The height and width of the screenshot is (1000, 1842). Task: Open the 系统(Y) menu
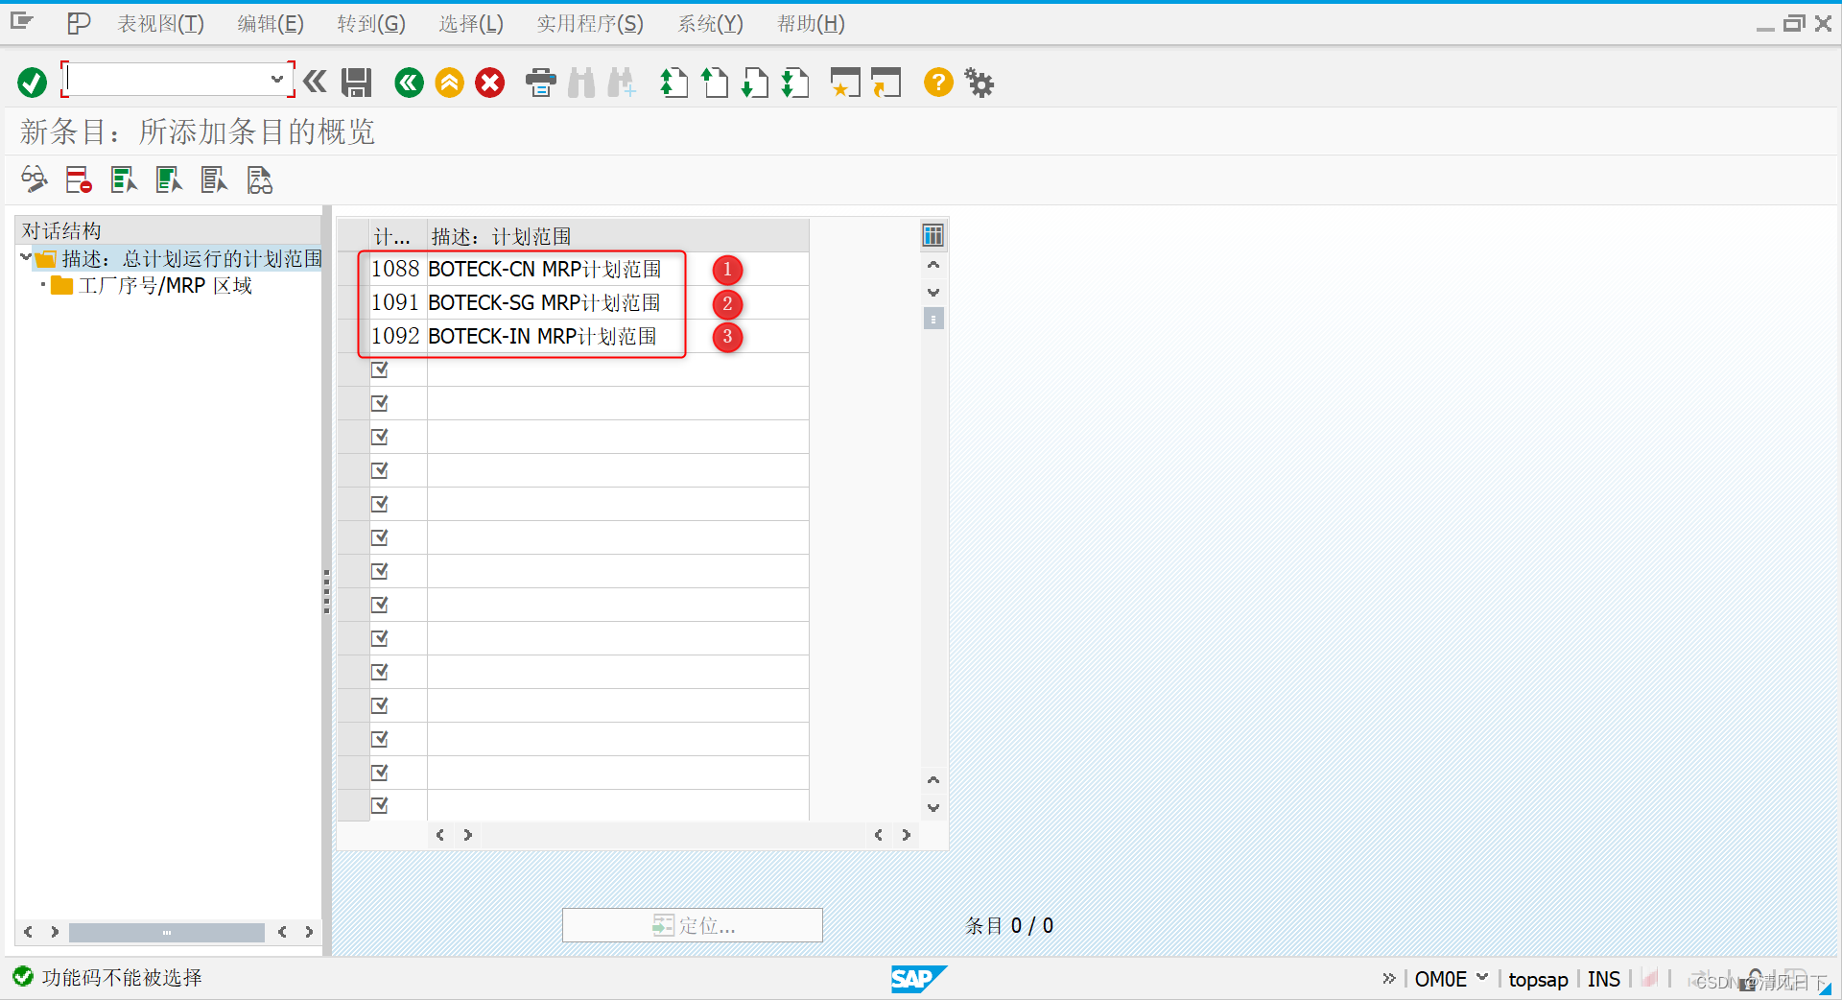710,24
